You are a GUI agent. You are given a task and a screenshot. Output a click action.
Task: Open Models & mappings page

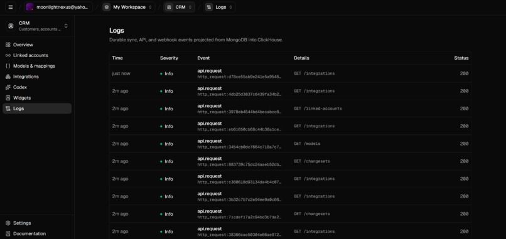click(37, 66)
